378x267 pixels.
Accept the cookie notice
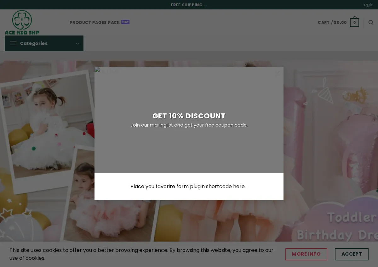pyautogui.click(x=352, y=254)
